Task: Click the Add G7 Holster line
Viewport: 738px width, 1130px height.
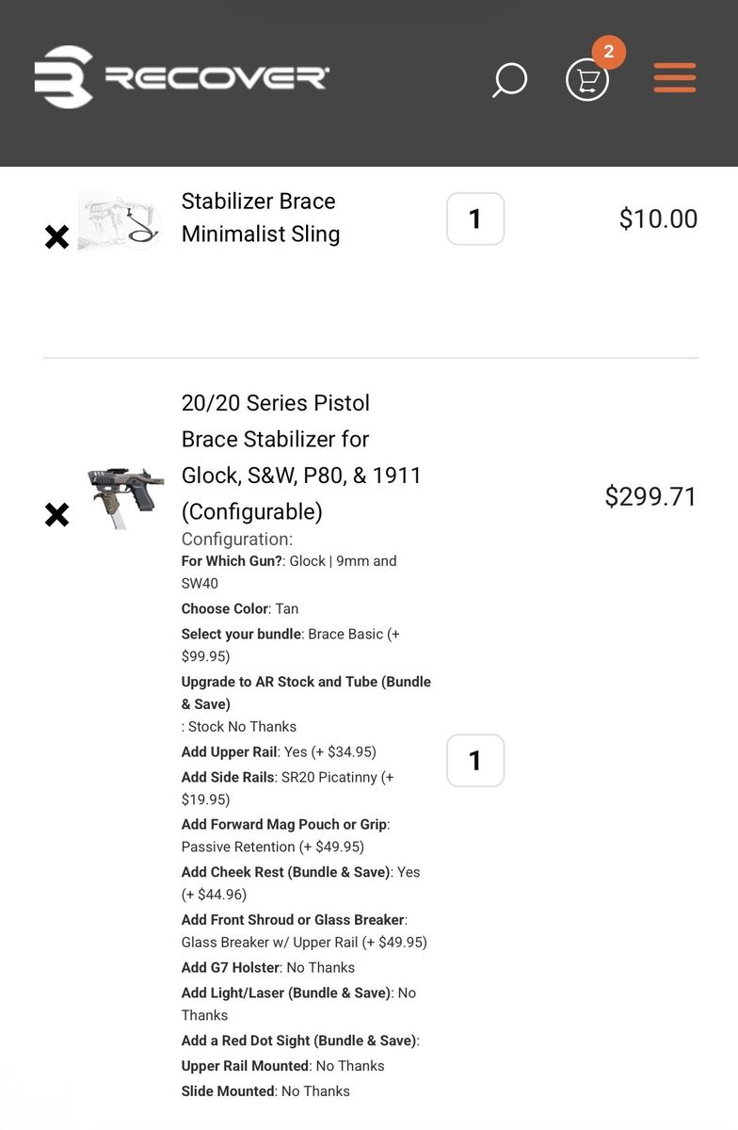Action: pos(268,967)
